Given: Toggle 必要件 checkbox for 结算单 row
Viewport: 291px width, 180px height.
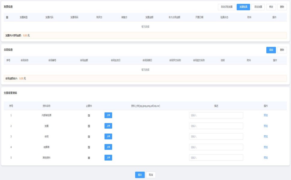Looking at the screenshot, I should [x=89, y=147].
